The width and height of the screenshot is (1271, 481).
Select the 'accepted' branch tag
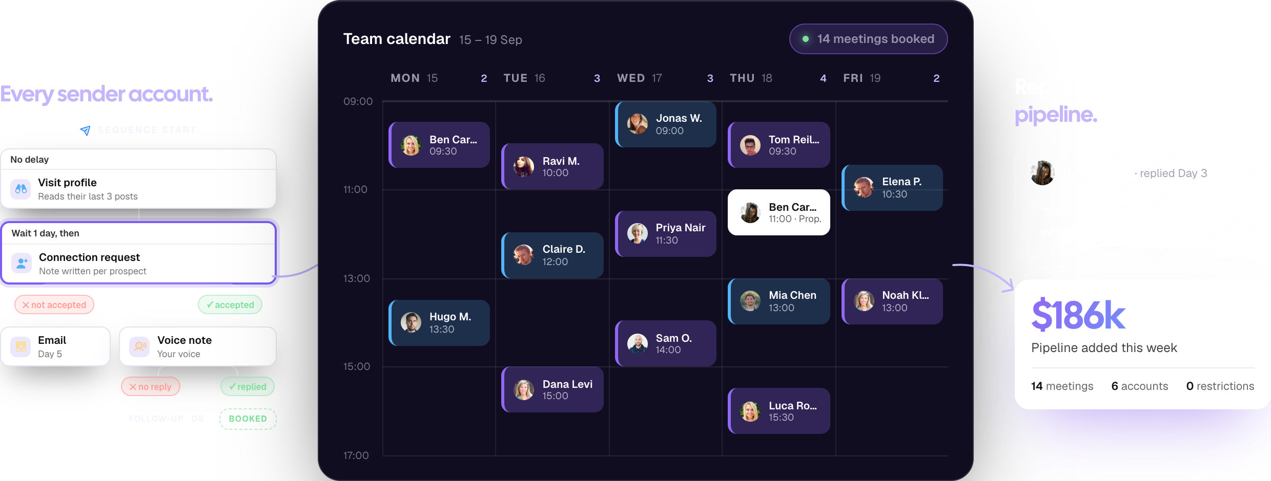230,305
